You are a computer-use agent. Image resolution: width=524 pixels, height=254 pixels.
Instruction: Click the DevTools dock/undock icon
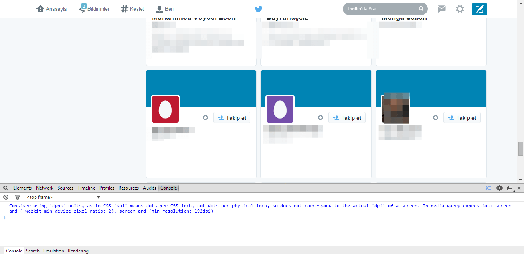click(x=510, y=188)
